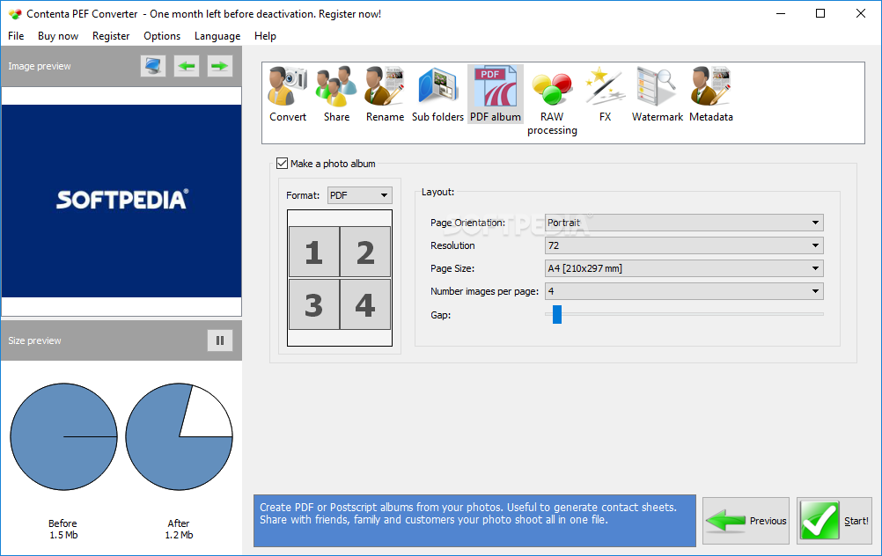Screen dimensions: 882x556
Task: Open the Buy now menu
Action: pos(58,36)
